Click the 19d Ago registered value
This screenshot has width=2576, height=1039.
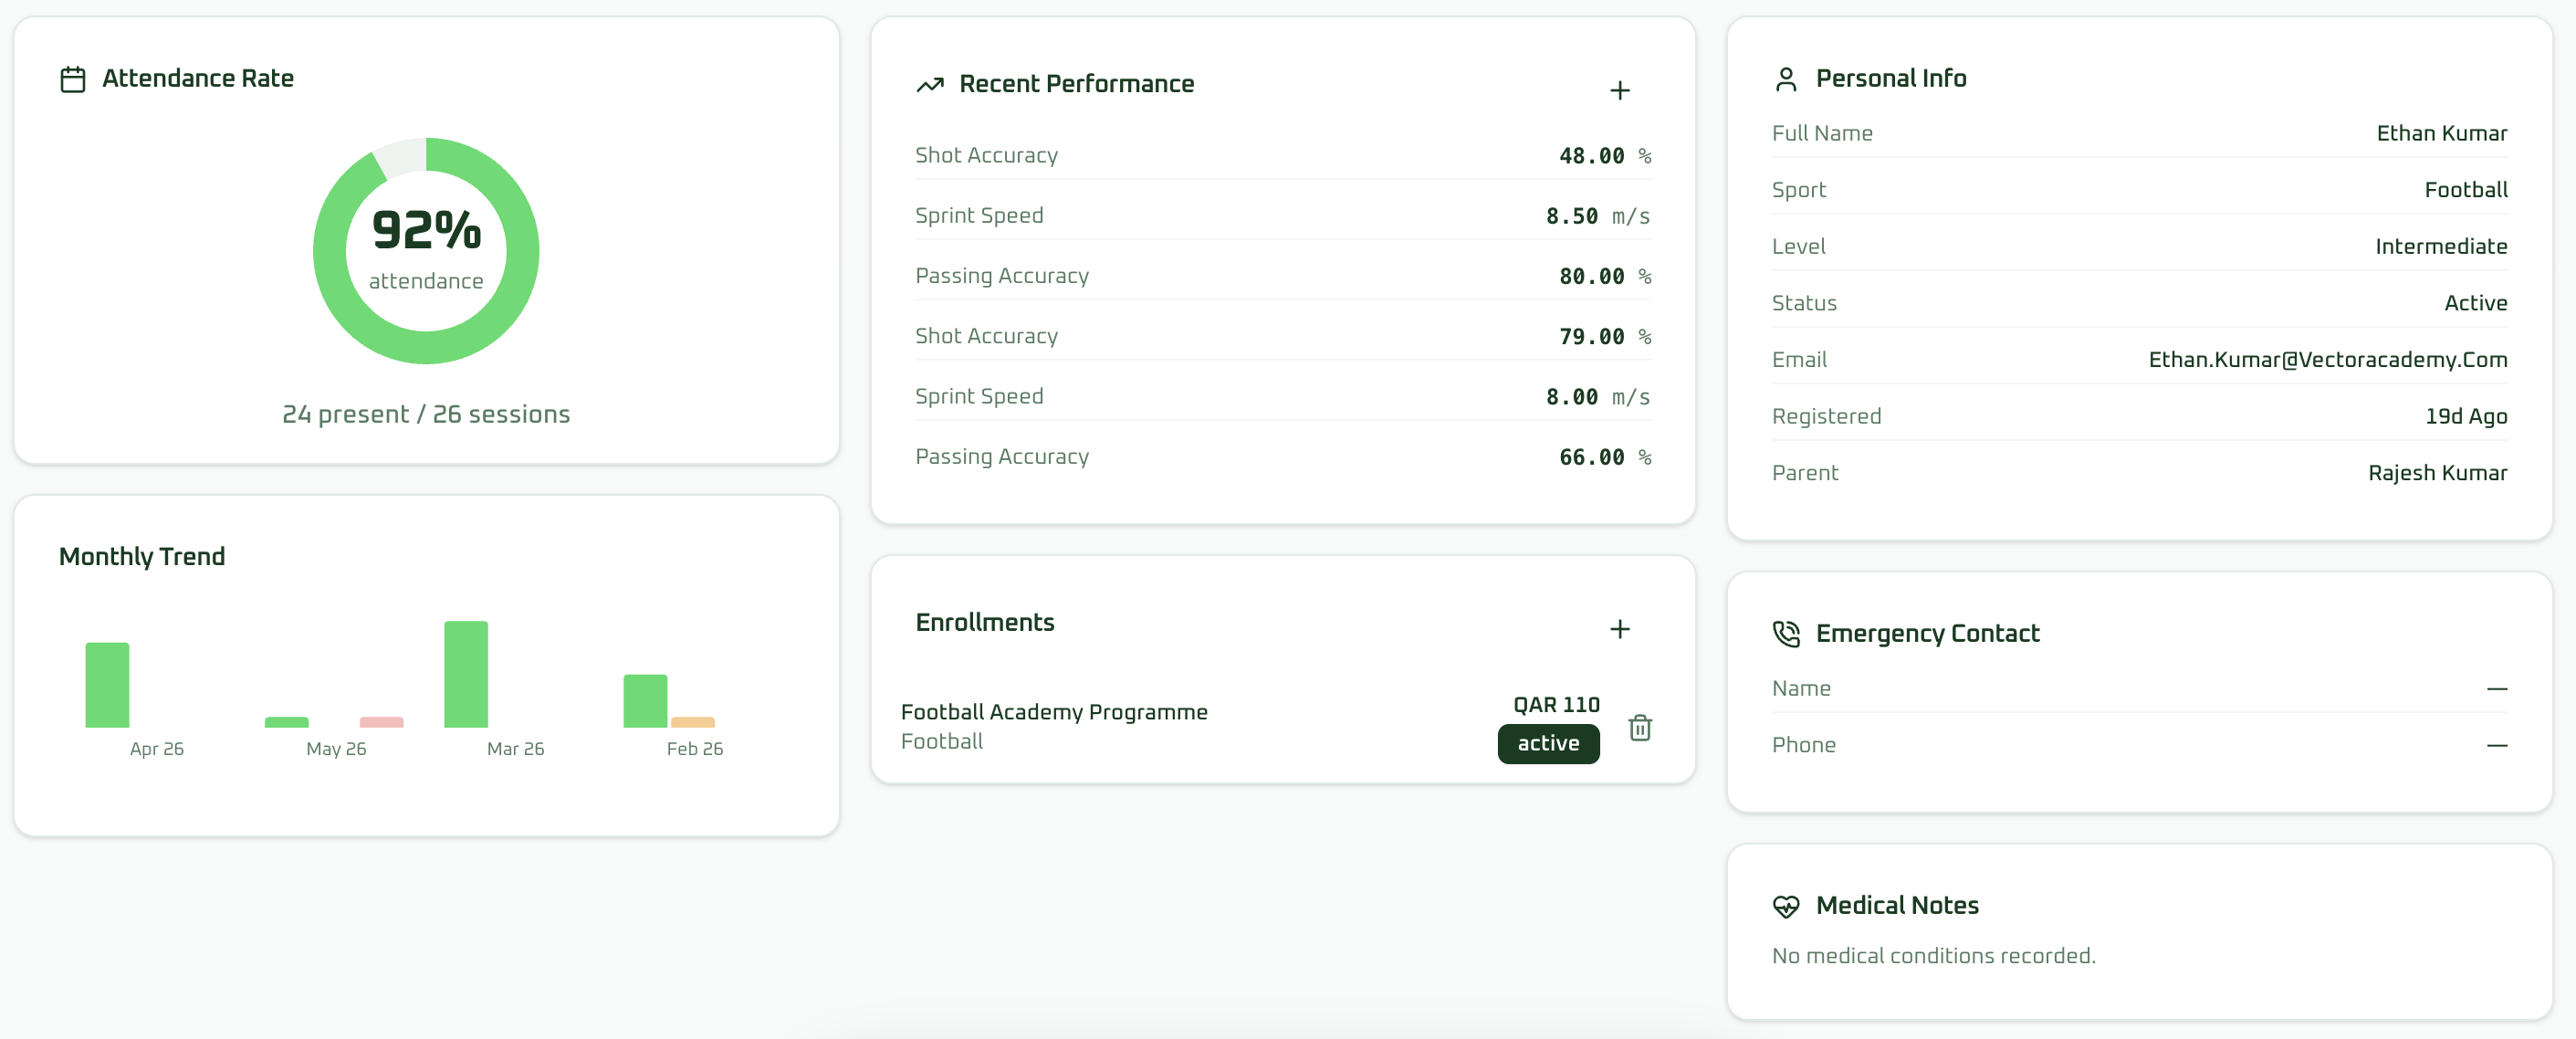coord(2466,417)
